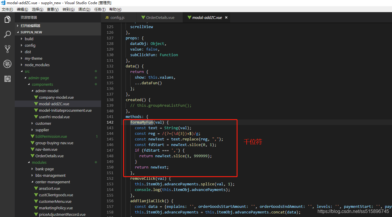Click the 资源管理器 panel title
The image size is (392, 217).
pyautogui.click(x=29, y=17)
